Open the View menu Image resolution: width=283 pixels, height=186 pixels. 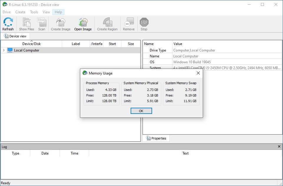point(46,12)
